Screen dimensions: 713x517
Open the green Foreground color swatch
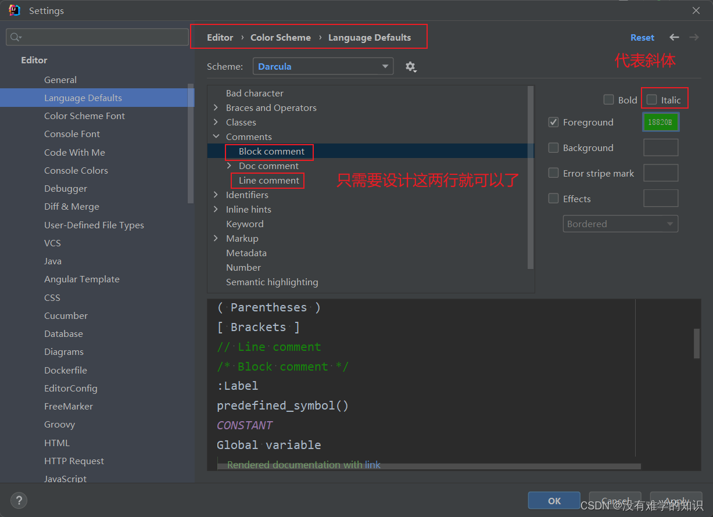pyautogui.click(x=661, y=122)
